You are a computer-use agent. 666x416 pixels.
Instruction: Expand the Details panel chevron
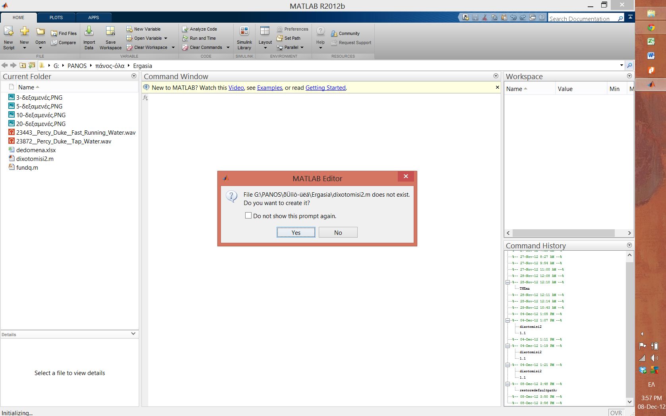point(133,334)
